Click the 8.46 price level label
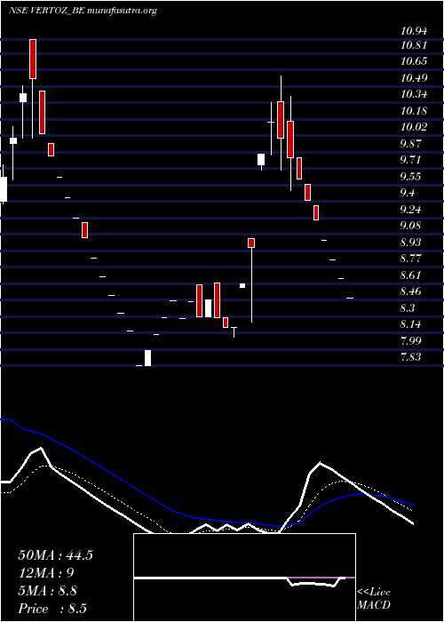 point(410,291)
